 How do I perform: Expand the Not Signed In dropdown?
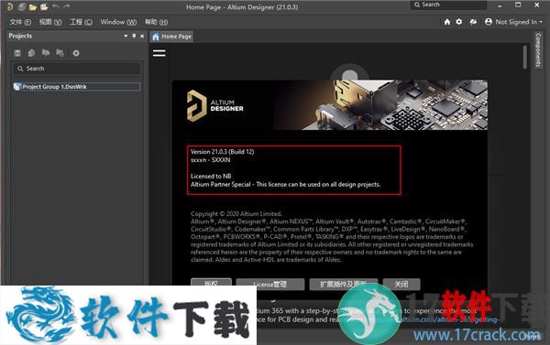(x=519, y=22)
